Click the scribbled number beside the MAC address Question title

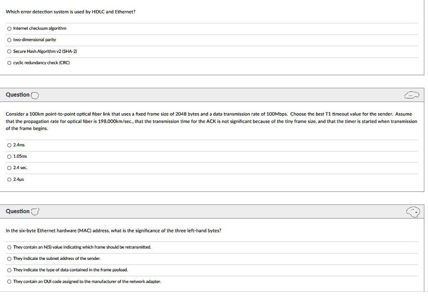pos(35,211)
